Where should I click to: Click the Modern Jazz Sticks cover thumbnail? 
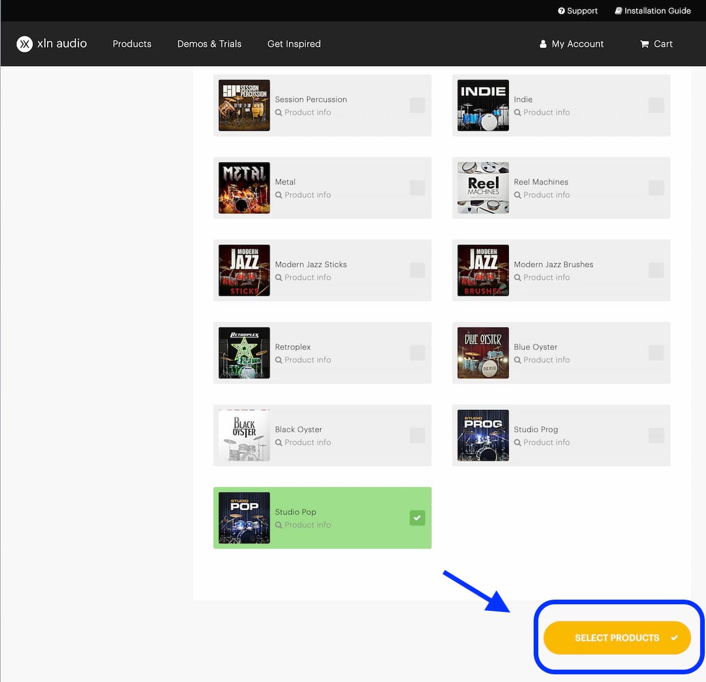pyautogui.click(x=244, y=270)
